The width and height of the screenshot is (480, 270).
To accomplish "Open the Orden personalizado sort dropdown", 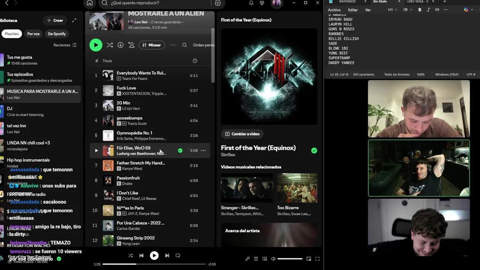I will (204, 45).
